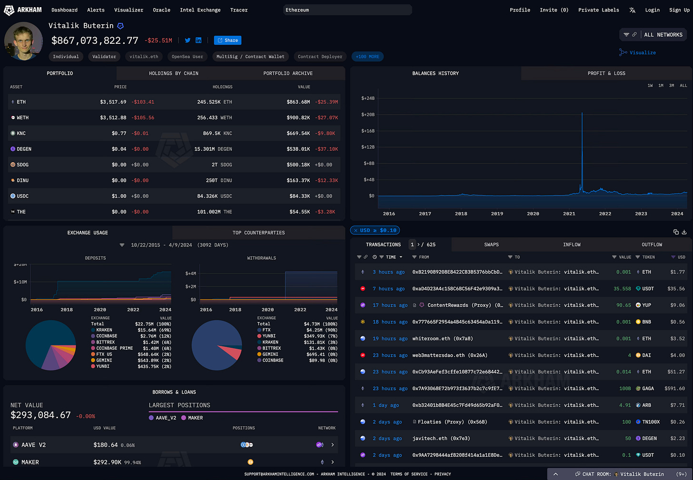Open Private Labels link
The image size is (693, 480).
598,10
